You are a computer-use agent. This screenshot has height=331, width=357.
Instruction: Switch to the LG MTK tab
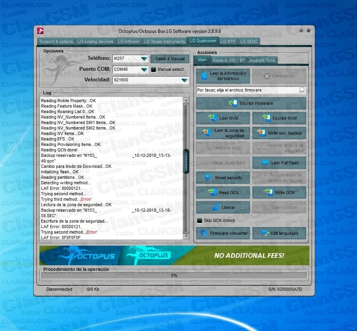228,41
